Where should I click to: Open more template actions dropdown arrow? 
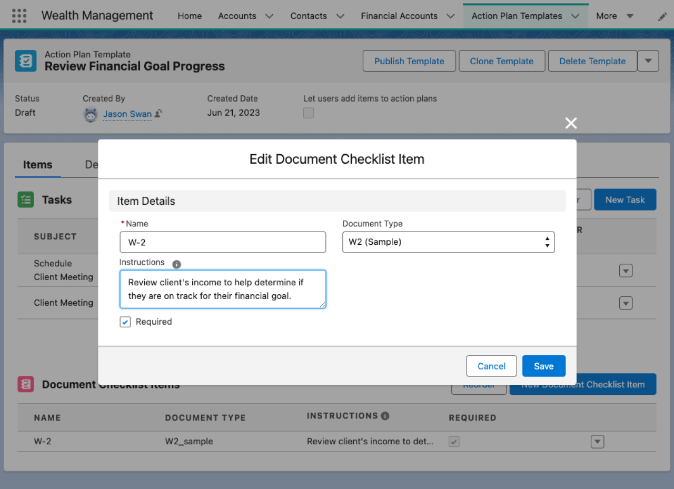[x=648, y=61]
